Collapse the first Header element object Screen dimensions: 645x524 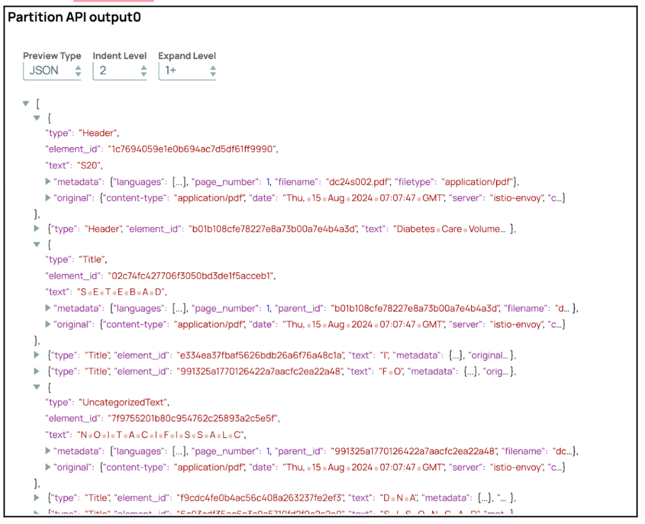36,117
